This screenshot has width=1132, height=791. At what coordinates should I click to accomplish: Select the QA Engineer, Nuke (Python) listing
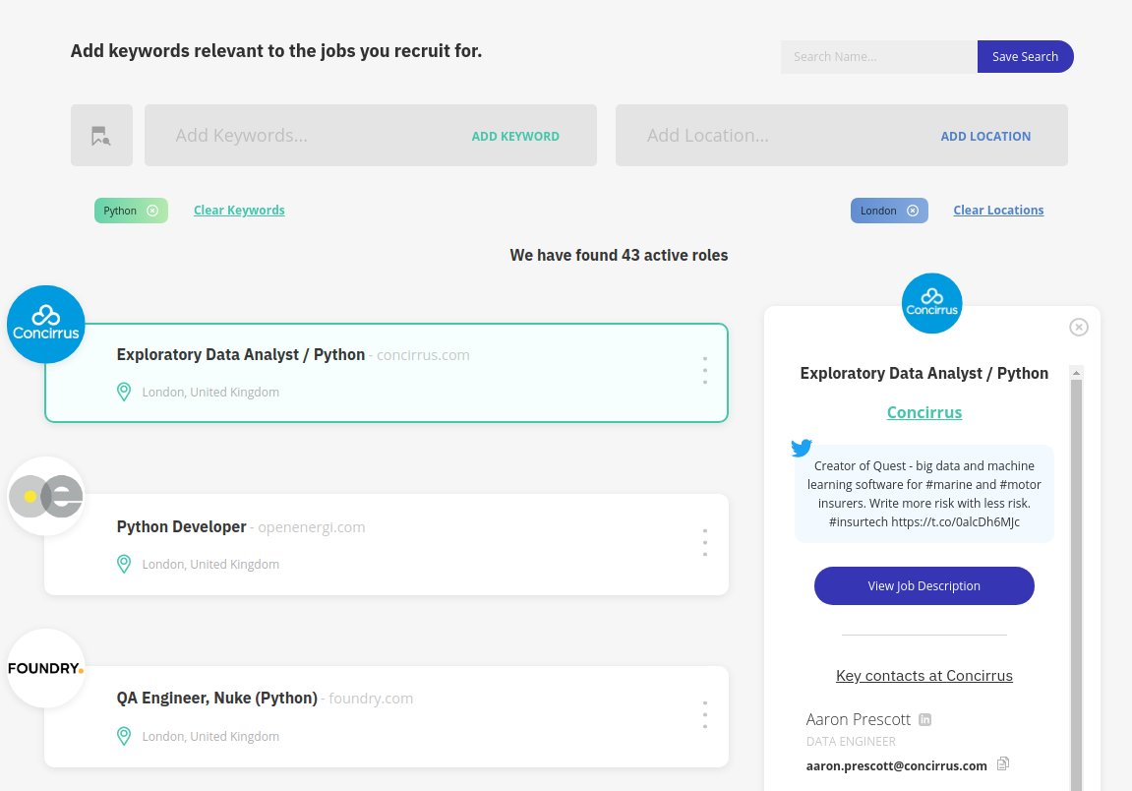[x=387, y=716]
